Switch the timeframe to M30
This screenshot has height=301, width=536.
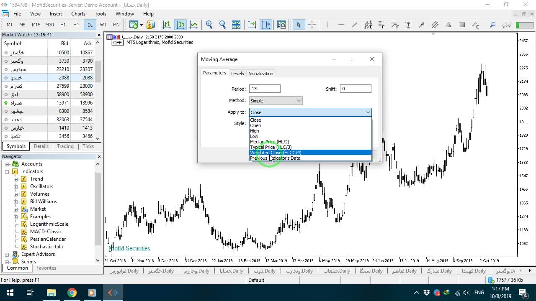[49, 25]
